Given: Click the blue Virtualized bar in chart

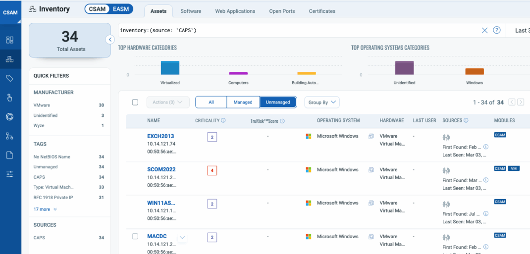Looking at the screenshot, I should (x=170, y=68).
